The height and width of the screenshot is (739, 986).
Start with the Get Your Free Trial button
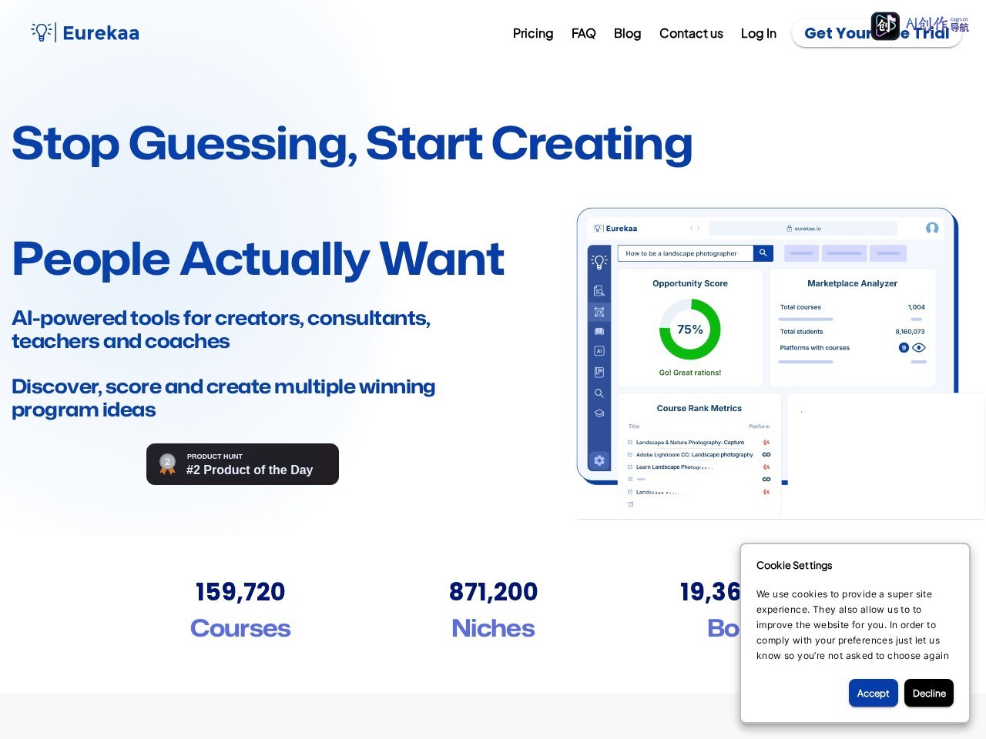pos(877,33)
